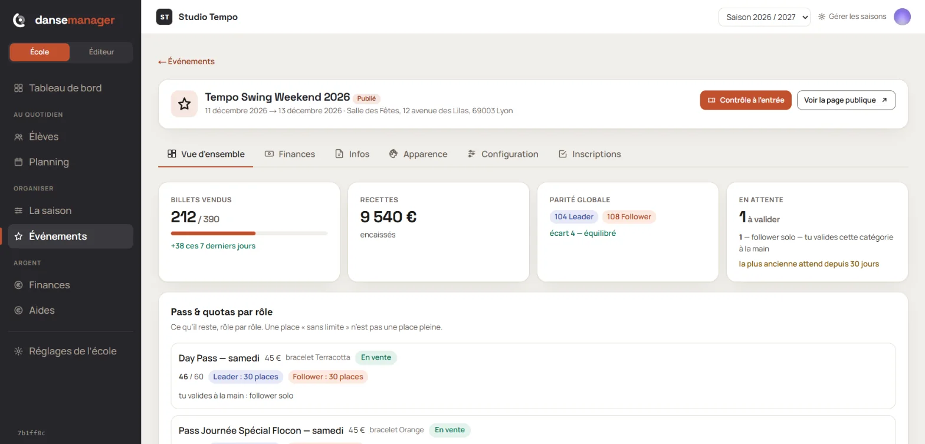Click the 7b1ff8c version text
The image size is (925, 444).
[31, 433]
